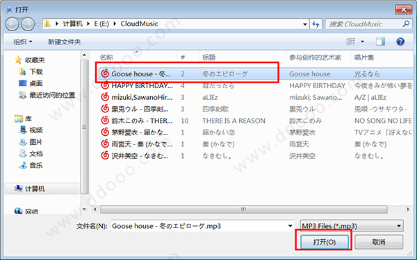
Task: Click the Forward navigation arrow
Action: coord(28,24)
